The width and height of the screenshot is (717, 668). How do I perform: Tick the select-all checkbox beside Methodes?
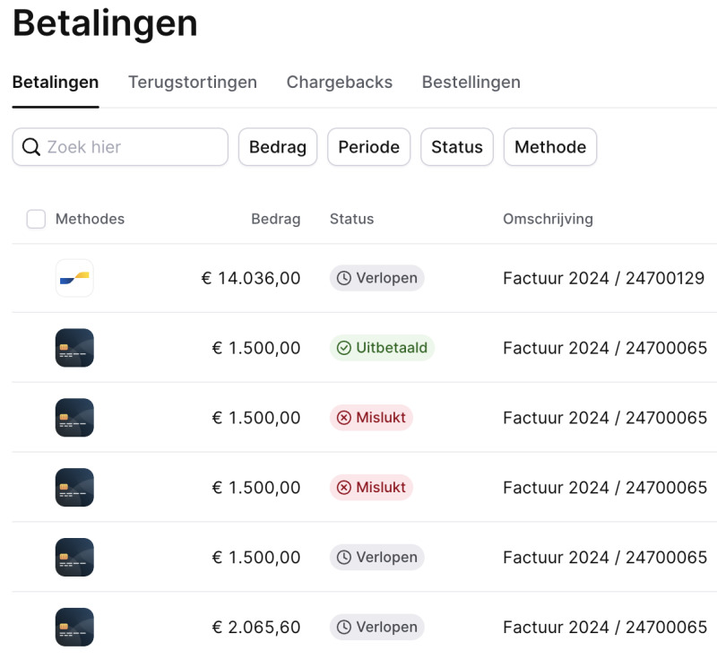point(36,219)
